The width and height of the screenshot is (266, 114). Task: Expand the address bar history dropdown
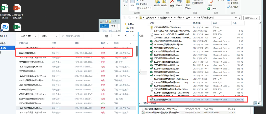click(x=236, y=18)
